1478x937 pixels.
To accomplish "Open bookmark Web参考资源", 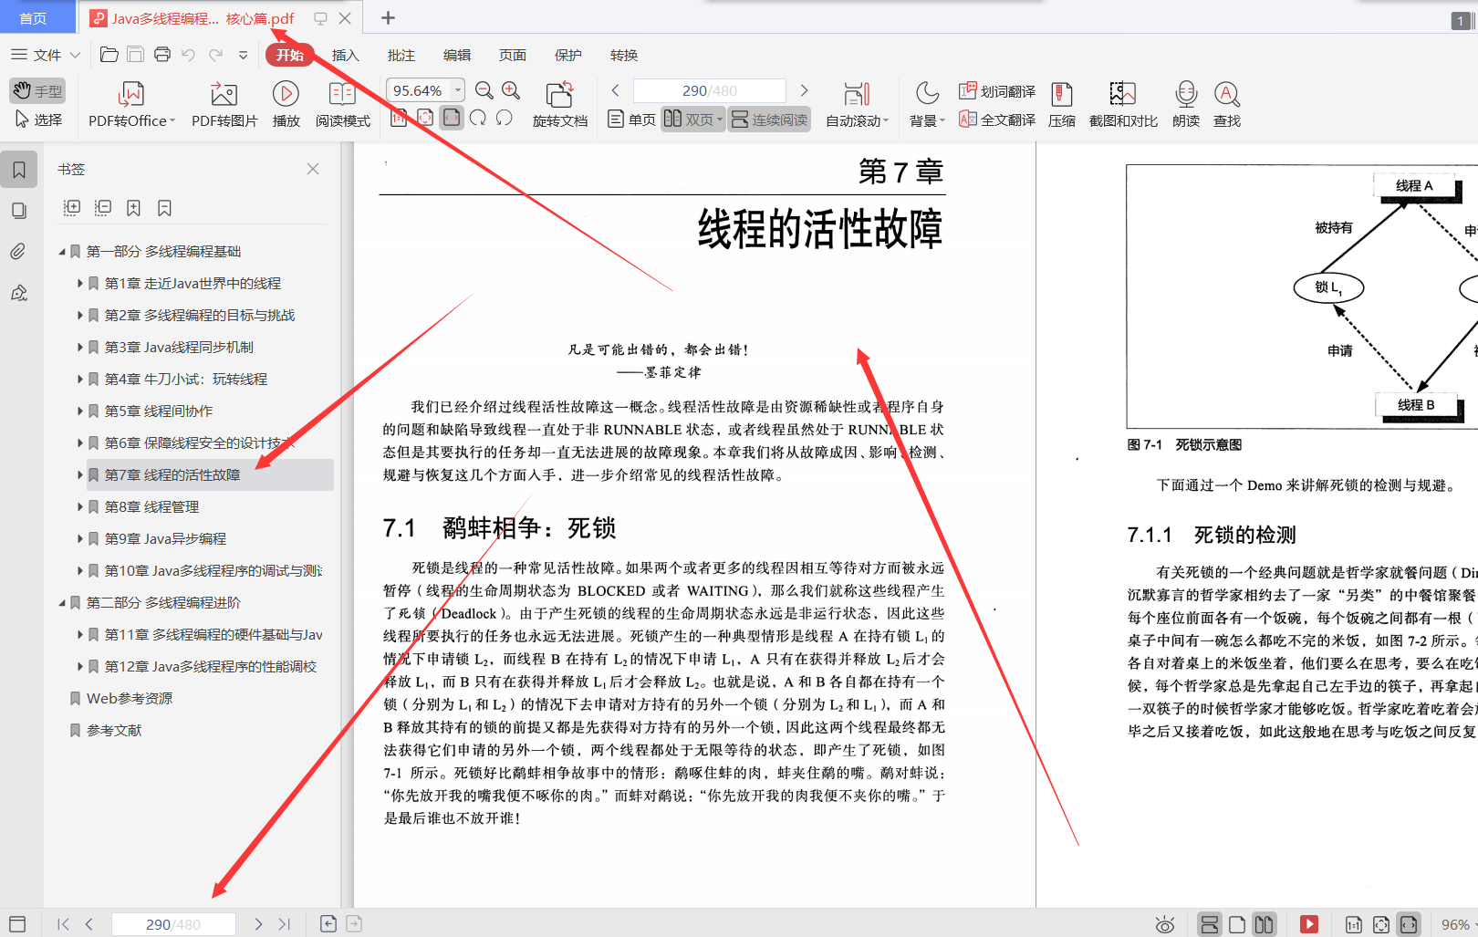I will 130,698.
